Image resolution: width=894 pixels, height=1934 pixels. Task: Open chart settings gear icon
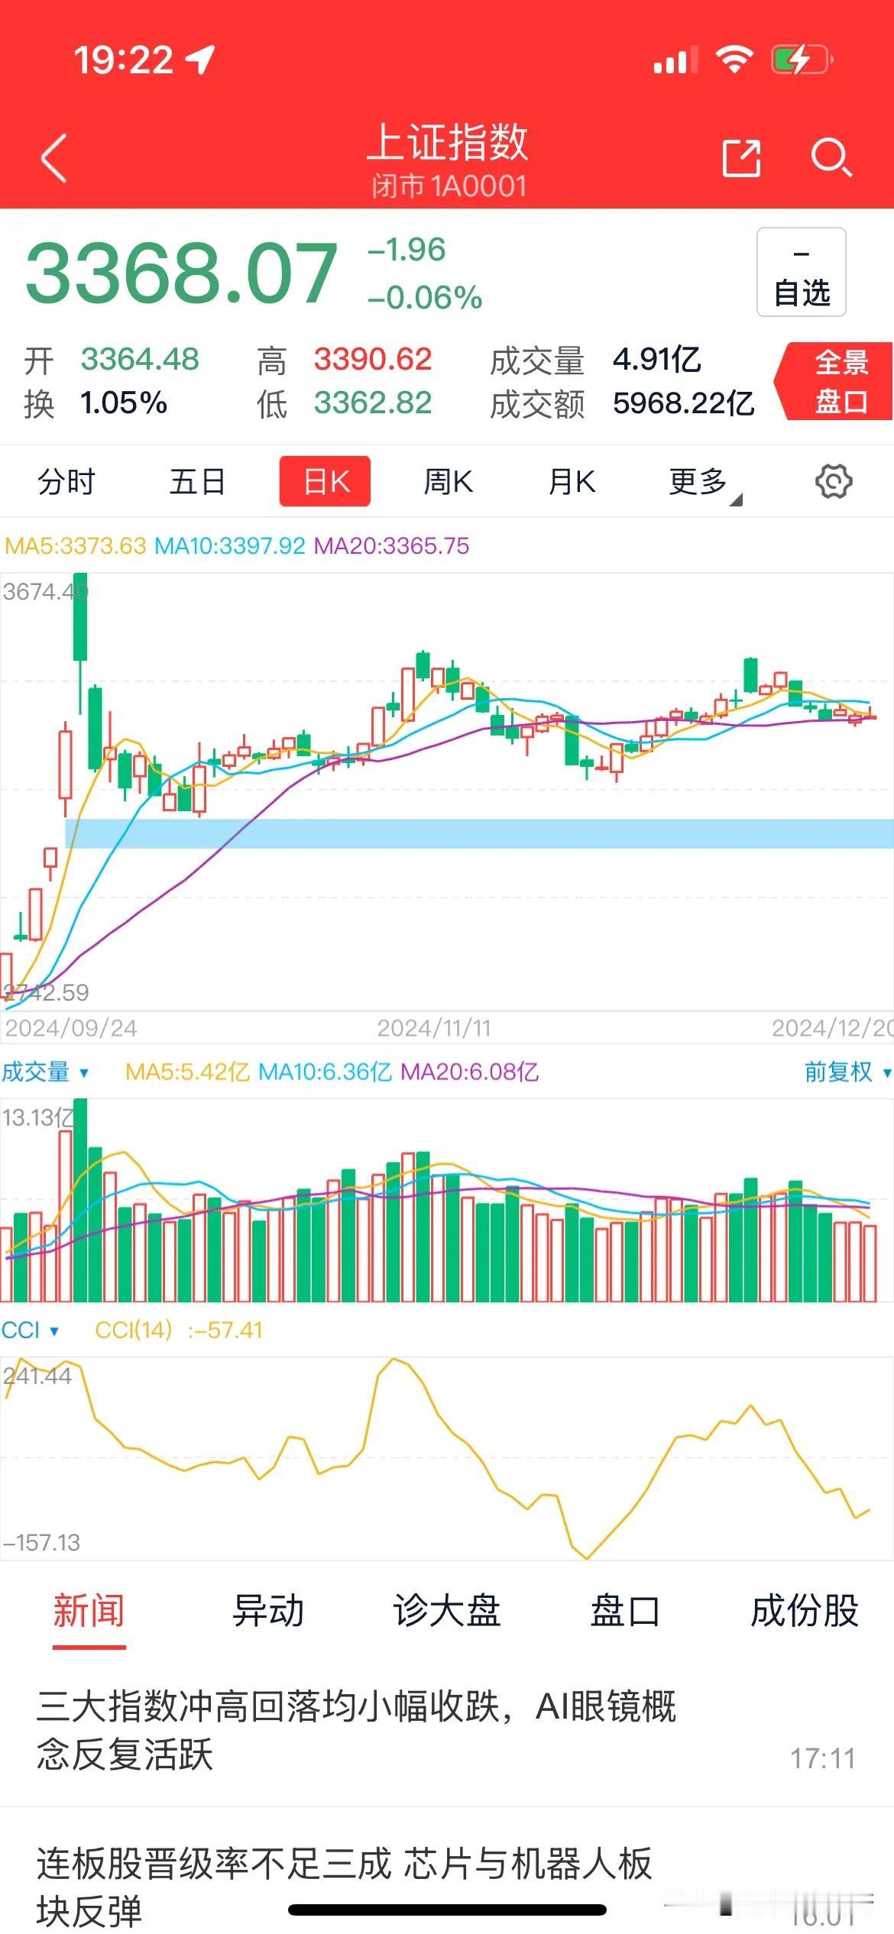click(834, 481)
